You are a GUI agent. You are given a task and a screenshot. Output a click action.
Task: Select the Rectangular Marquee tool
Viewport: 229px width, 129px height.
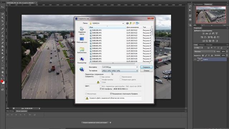coord(3,10)
